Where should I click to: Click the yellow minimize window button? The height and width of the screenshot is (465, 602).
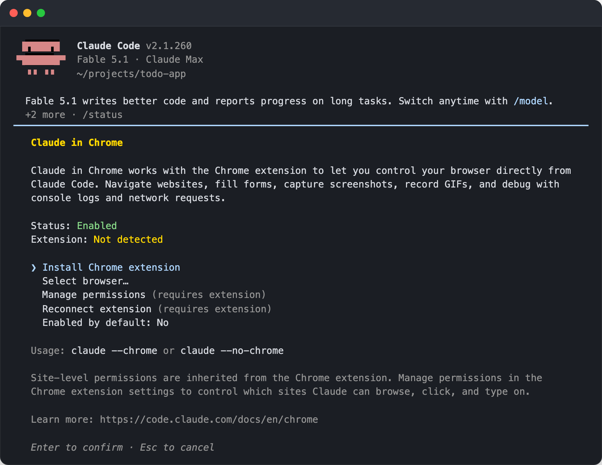[x=27, y=13]
